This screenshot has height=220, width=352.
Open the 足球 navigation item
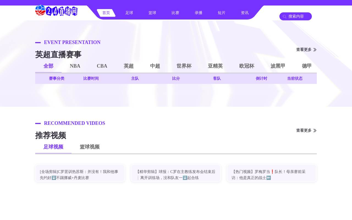tap(129, 13)
